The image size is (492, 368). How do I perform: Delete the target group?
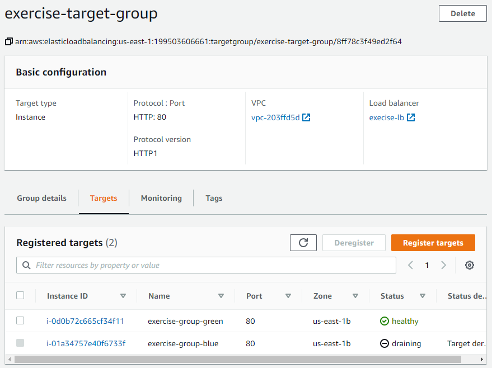[463, 13]
